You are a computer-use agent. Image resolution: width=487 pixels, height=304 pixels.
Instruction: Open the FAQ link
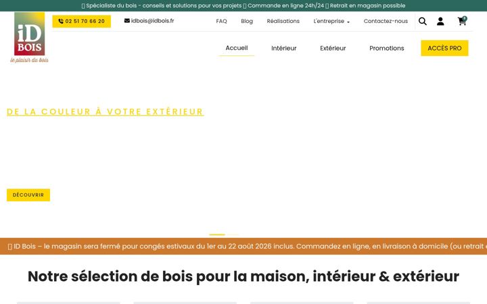tap(221, 21)
